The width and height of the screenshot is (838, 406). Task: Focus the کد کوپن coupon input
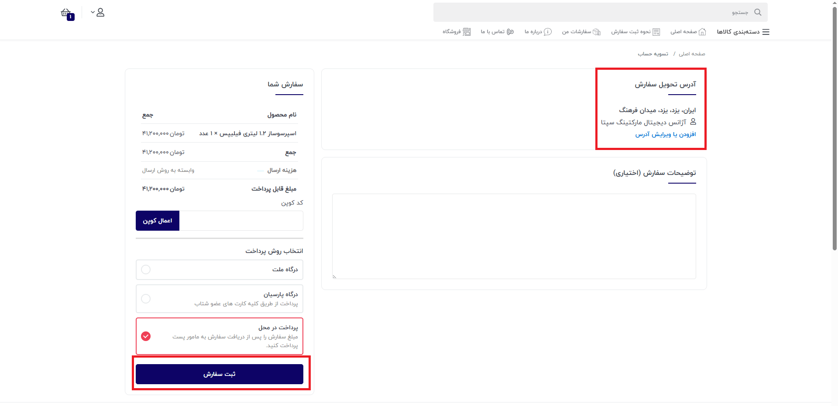pyautogui.click(x=241, y=221)
